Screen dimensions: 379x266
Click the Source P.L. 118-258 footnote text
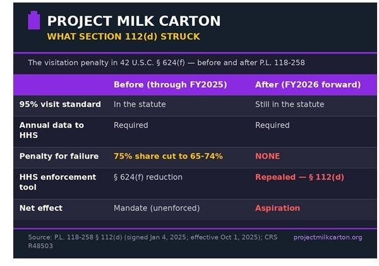153,241
